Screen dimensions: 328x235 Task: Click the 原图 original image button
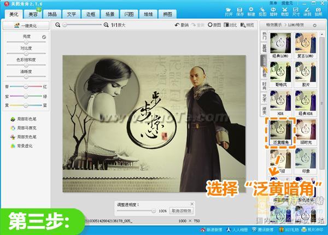[214, 25]
